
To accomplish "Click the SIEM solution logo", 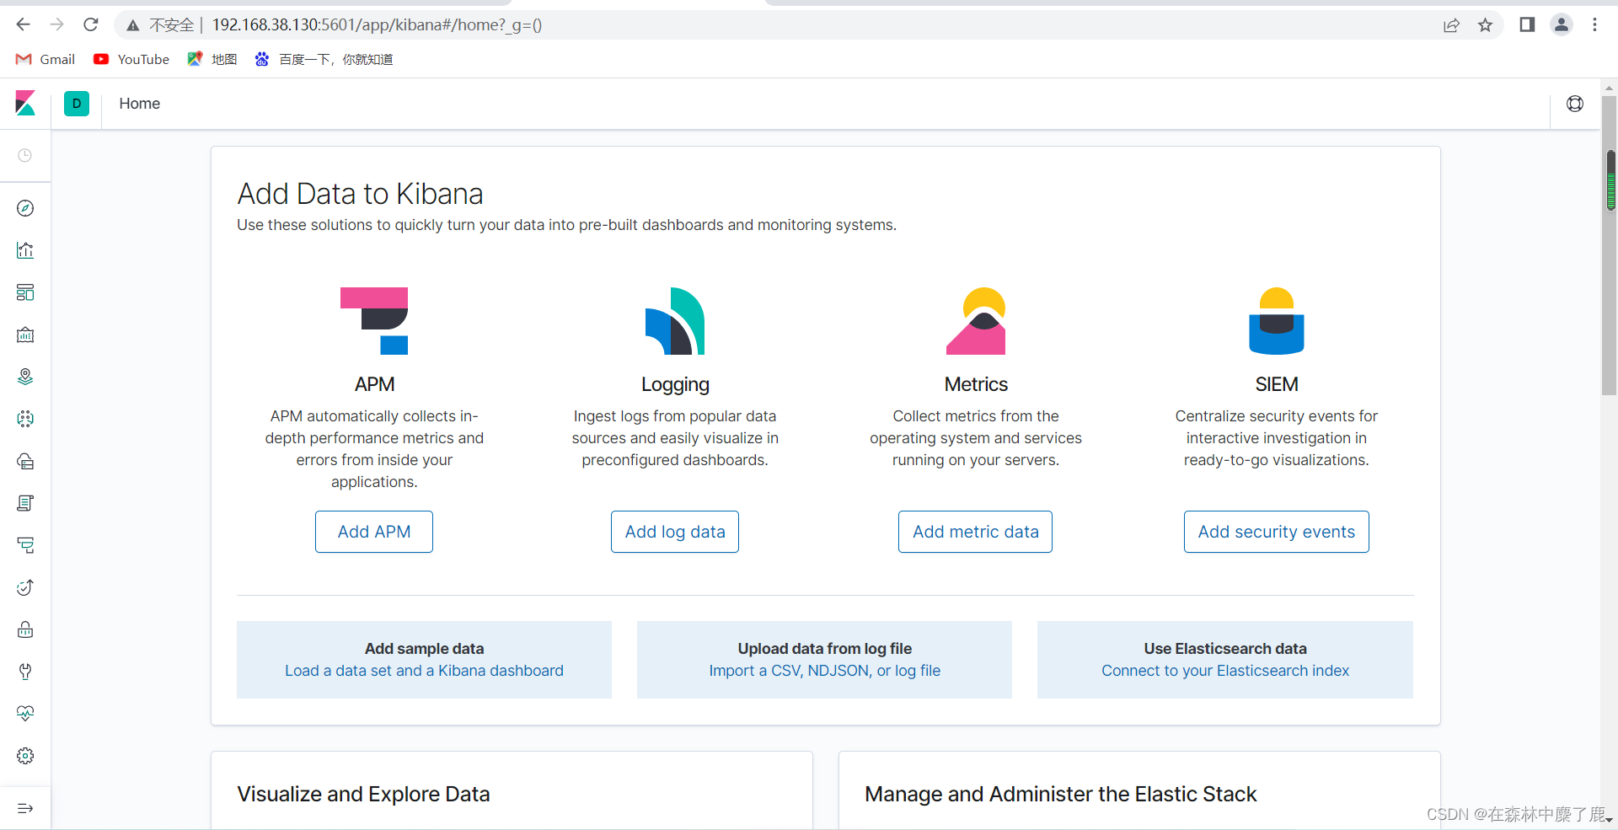I will [x=1277, y=321].
